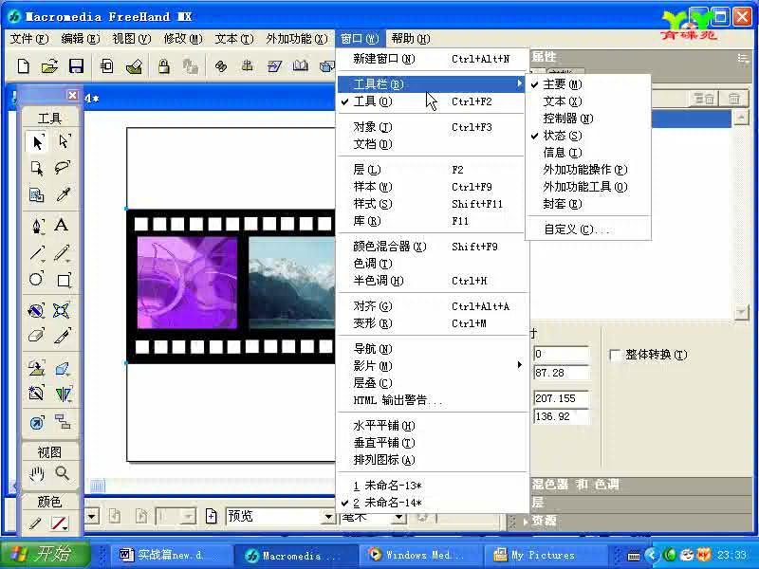Image resolution: width=759 pixels, height=569 pixels.
Task: Open the 工具栏 submenu entry
Action: (430, 84)
